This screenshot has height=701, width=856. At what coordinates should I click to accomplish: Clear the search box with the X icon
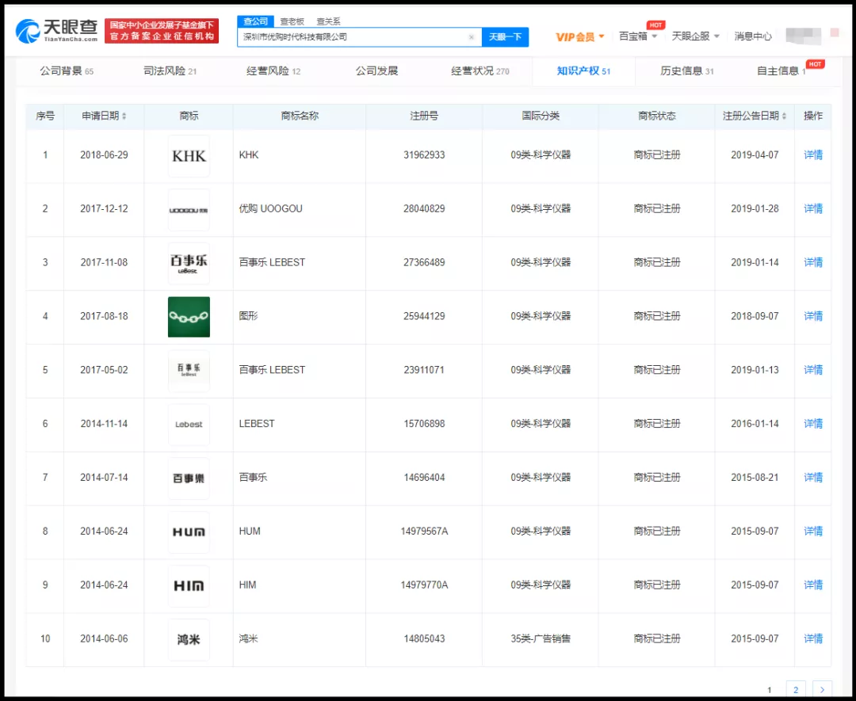(x=471, y=37)
